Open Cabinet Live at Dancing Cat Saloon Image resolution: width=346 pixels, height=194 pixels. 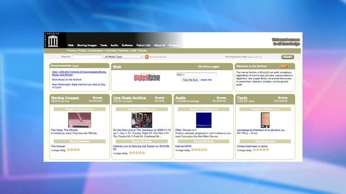tap(141, 148)
